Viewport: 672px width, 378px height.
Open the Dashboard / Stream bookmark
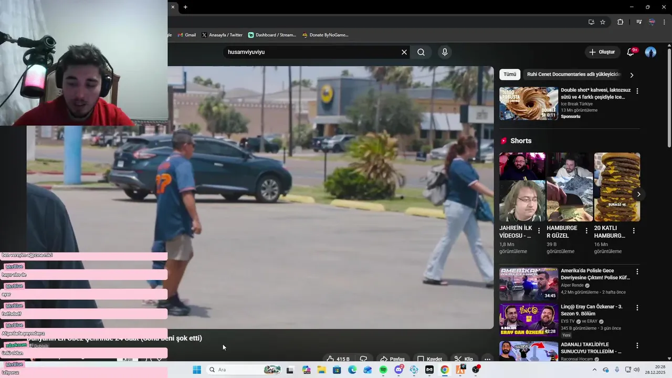(x=272, y=35)
